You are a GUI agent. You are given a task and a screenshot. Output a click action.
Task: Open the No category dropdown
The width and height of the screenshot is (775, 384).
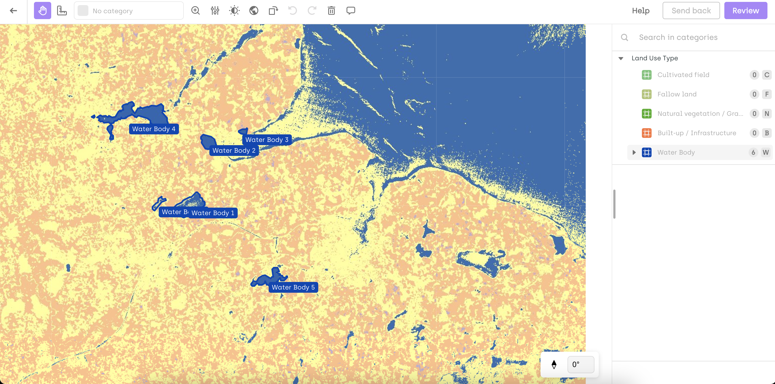pos(129,11)
